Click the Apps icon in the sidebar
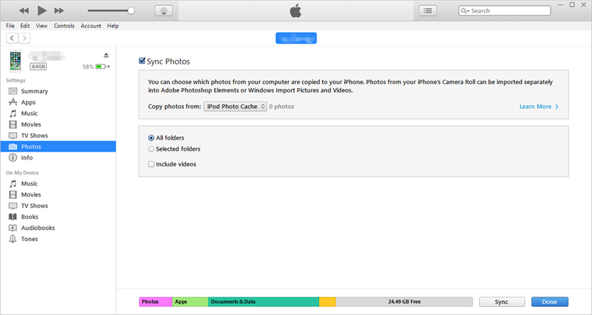 [13, 102]
